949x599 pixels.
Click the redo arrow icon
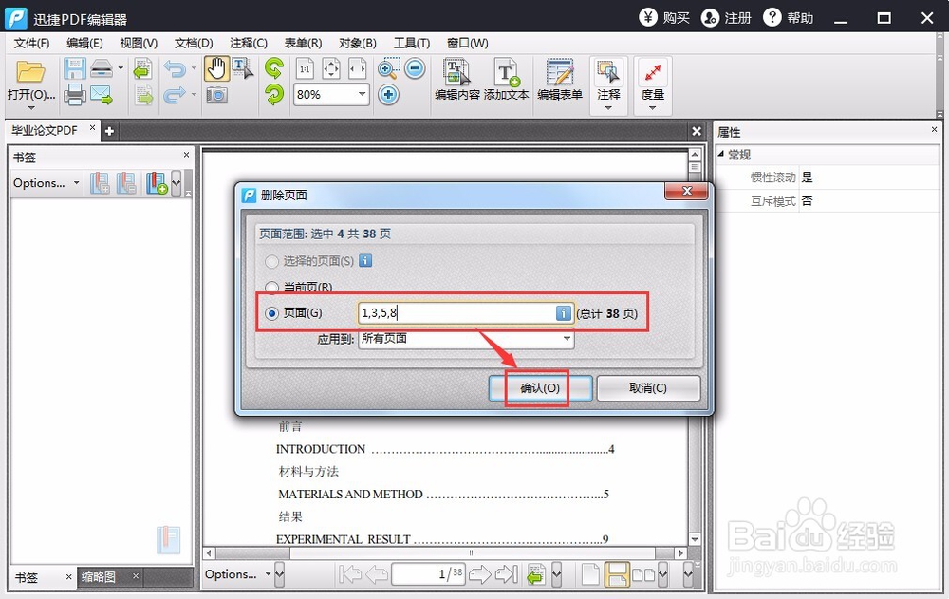tap(176, 95)
